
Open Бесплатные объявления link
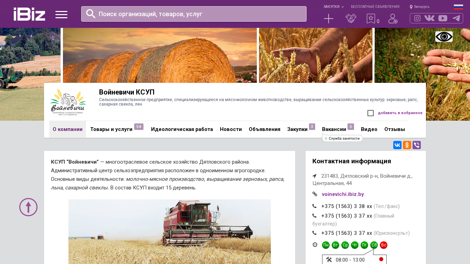pyautogui.click(x=375, y=7)
